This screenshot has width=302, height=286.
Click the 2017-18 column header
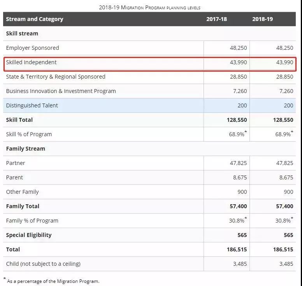tap(216, 19)
